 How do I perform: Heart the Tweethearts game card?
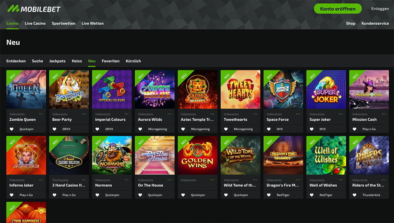tap(226, 129)
